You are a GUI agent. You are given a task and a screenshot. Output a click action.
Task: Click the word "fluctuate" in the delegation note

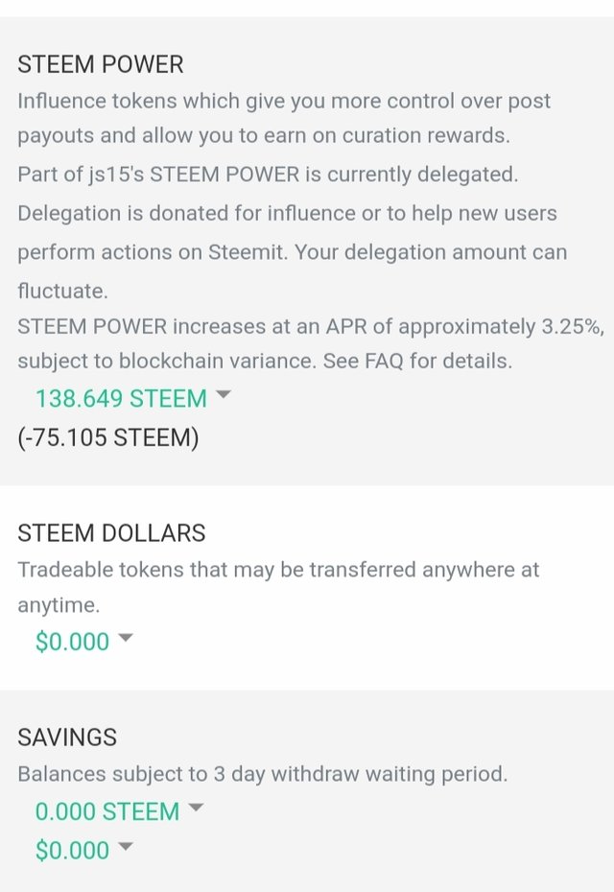(59, 288)
